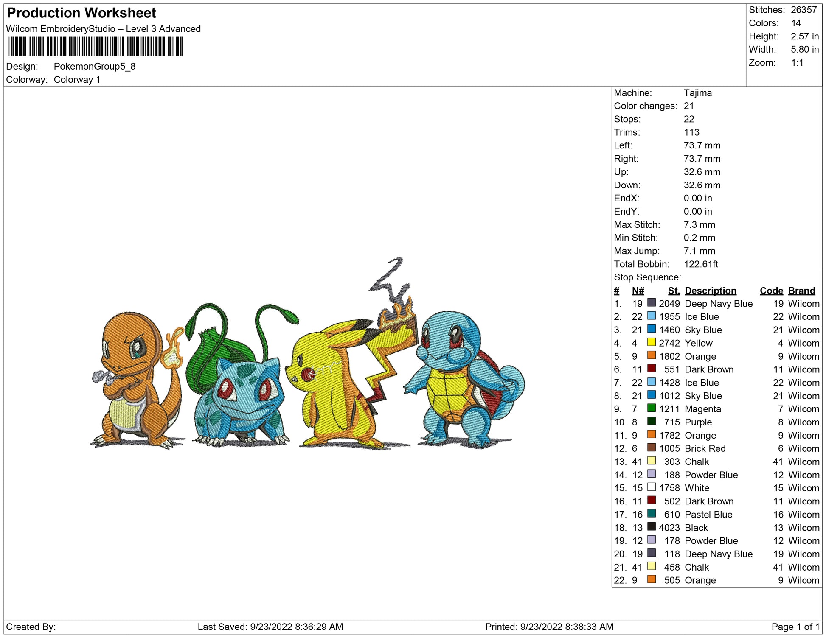
Task: Click the Brand column header
Action: tap(801, 291)
